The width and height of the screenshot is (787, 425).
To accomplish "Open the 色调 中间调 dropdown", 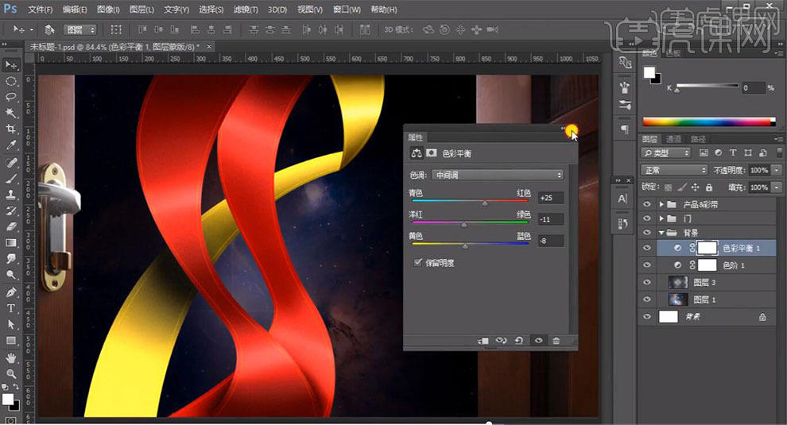I will tap(498, 175).
